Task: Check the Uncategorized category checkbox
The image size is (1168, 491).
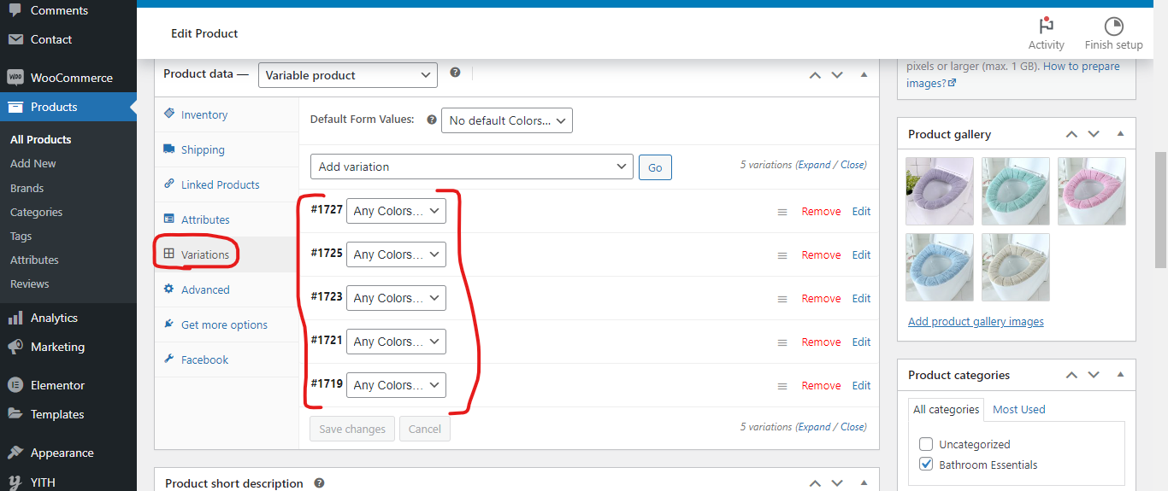Action: pyautogui.click(x=926, y=444)
